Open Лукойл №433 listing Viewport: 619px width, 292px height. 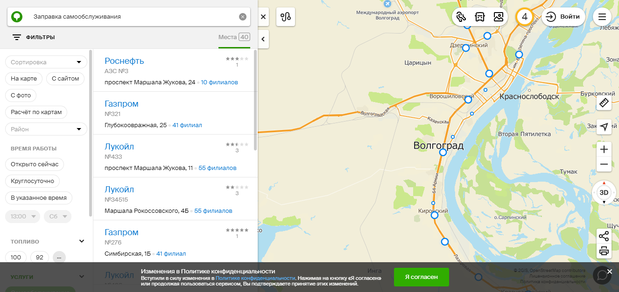tap(175, 156)
